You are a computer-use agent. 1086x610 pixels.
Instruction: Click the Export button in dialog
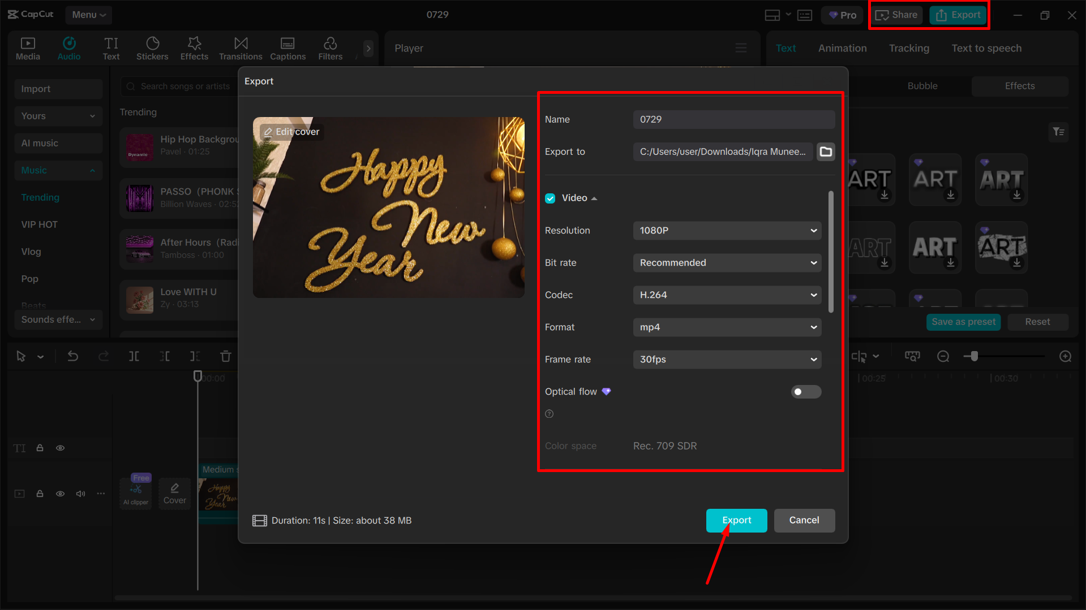click(736, 520)
